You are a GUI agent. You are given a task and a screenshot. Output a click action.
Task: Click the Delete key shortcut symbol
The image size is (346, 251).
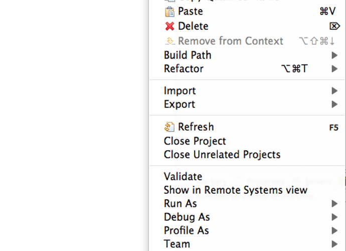click(x=334, y=26)
